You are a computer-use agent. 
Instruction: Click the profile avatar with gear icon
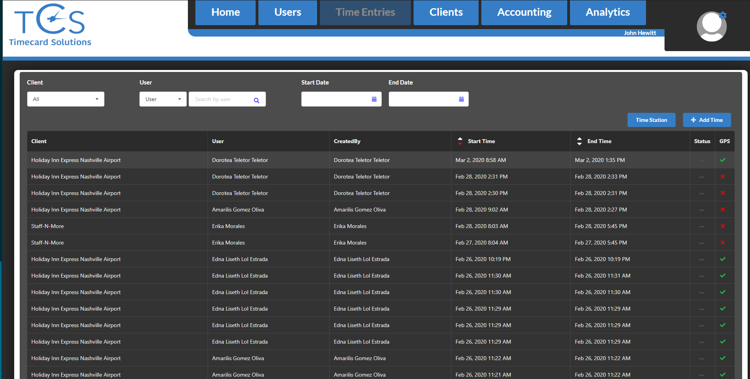711,26
